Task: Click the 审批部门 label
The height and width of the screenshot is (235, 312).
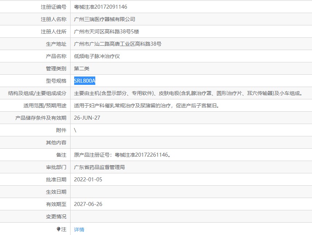Action: coord(56,167)
